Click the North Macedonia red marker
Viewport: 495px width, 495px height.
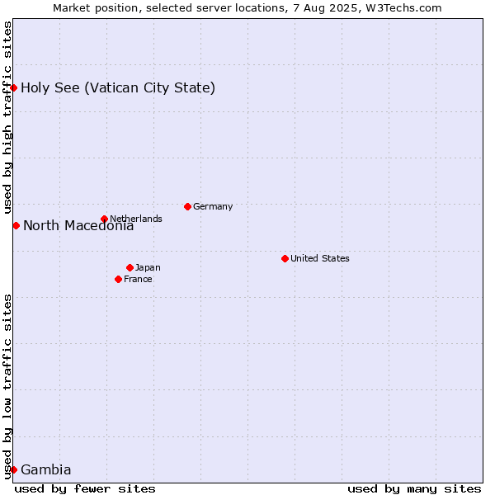(16, 226)
